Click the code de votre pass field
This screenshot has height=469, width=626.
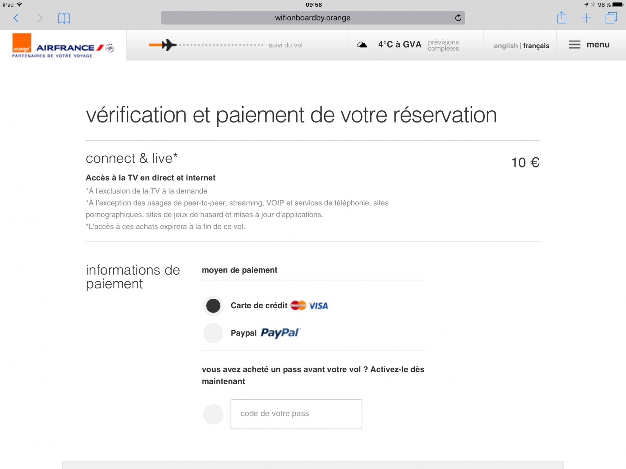pos(296,414)
